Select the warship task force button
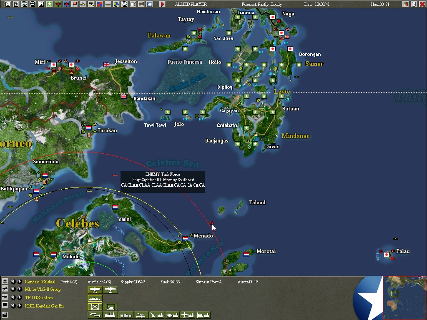The width and height of the screenshot is (427, 320). 95,298
